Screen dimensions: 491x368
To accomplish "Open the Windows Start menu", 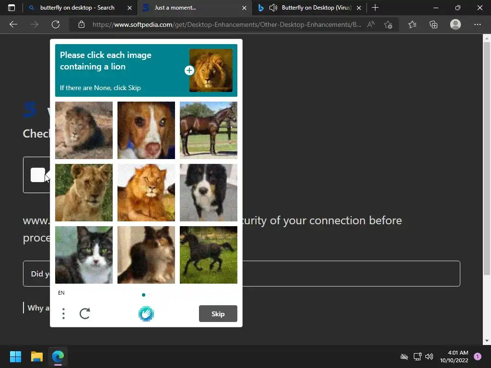I will 15,356.
